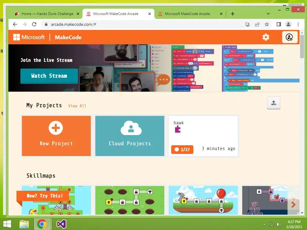
Task: Go back with browser back arrow
Action: pos(15,24)
